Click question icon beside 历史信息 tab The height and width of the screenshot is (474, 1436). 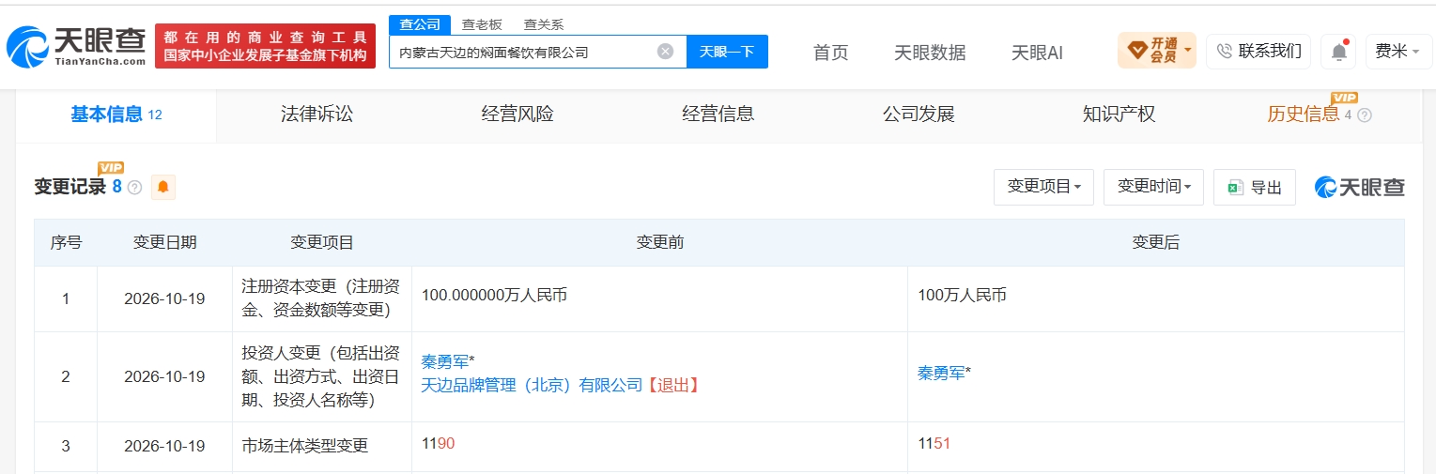tap(1365, 115)
